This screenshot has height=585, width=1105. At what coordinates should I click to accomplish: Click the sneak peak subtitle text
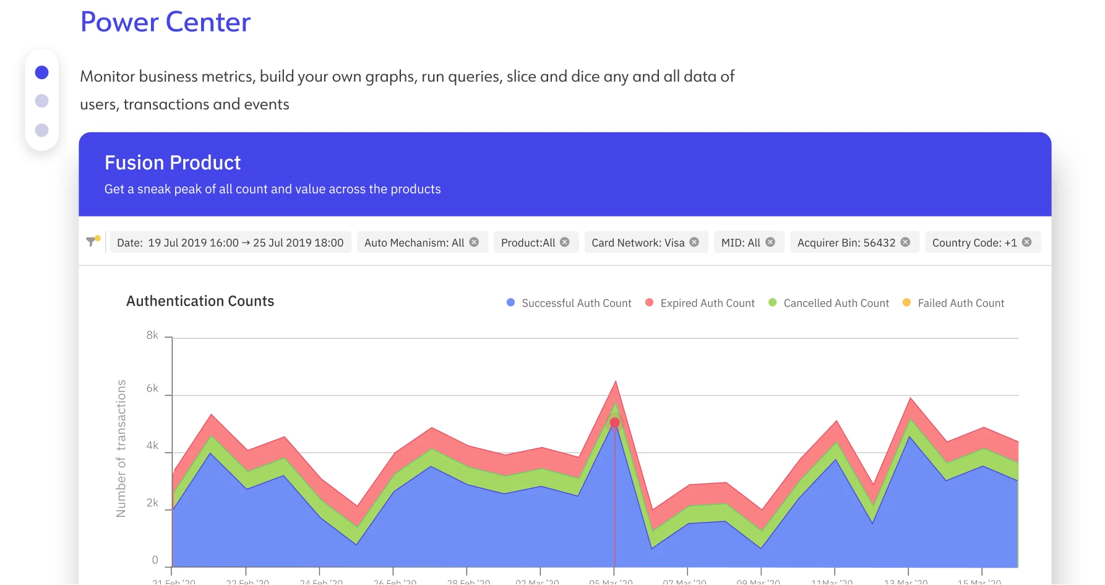click(273, 189)
